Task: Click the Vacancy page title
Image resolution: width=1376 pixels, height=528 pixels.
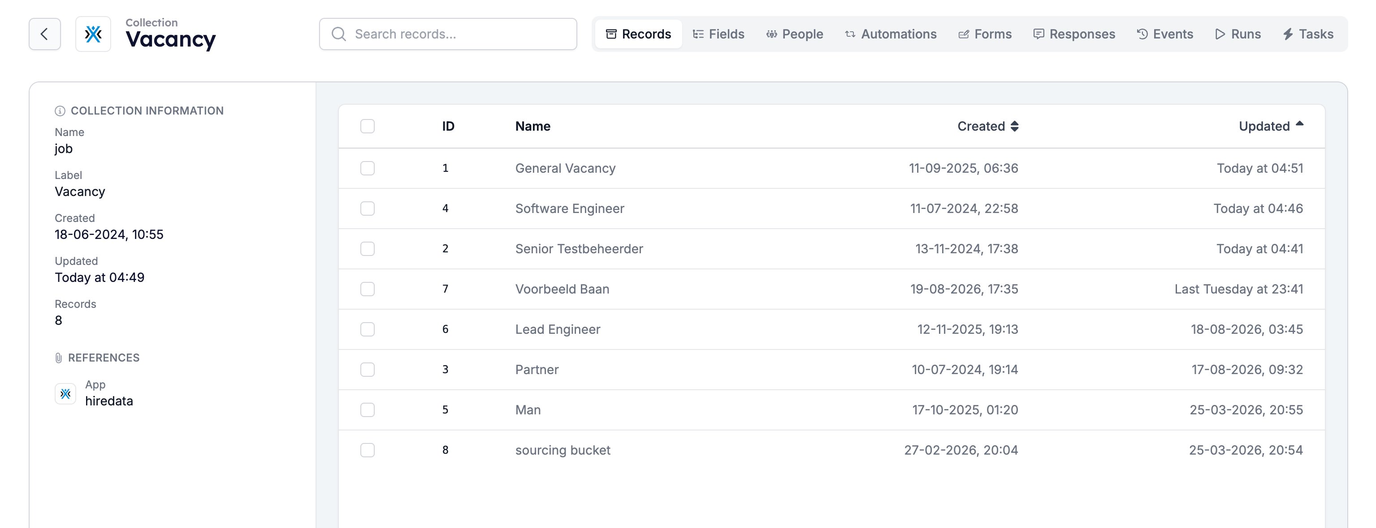Action: point(170,40)
